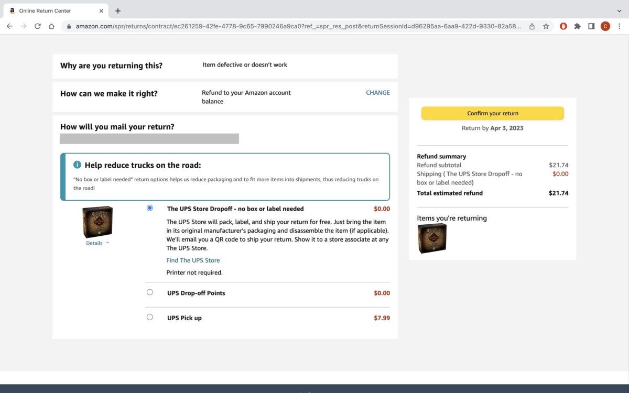Click the Amazon favicon on the tab
629x393 pixels.
12,10
